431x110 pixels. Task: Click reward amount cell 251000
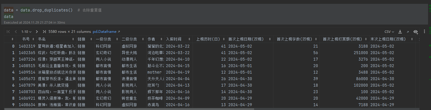point(345,53)
